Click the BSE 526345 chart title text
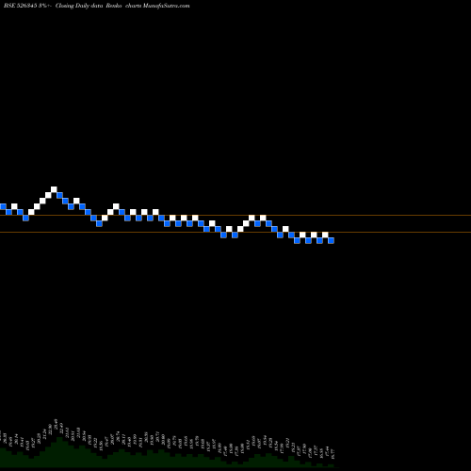 point(97,6)
